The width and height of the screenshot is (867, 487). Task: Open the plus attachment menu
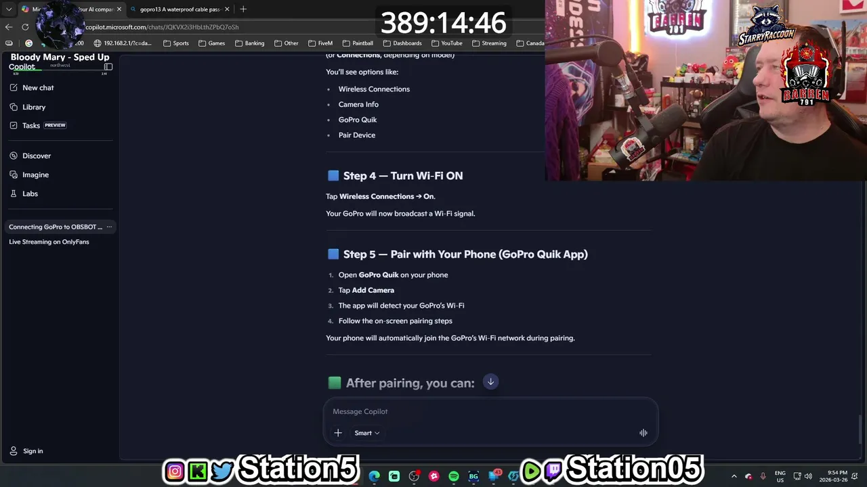338,433
